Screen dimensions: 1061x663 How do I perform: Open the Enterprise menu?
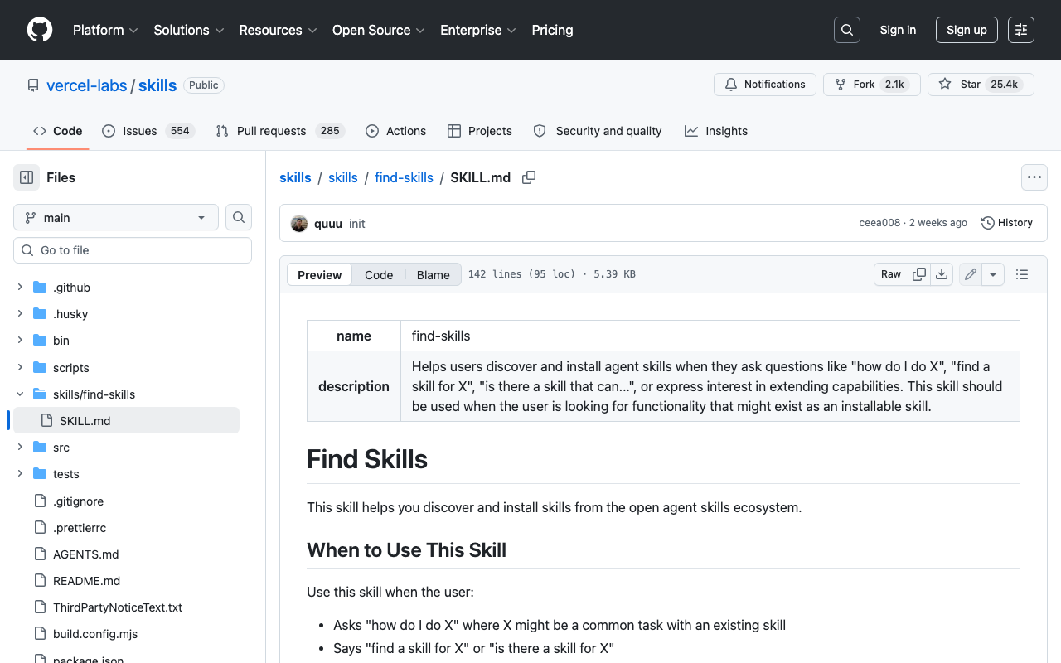[x=478, y=30]
